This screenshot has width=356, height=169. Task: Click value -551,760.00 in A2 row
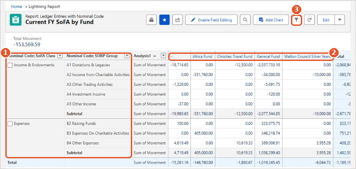coord(203,75)
